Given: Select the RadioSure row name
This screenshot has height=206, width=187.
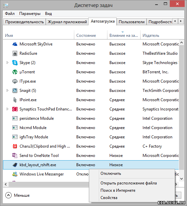Looking at the screenshot, I should pyautogui.click(x=29, y=53).
